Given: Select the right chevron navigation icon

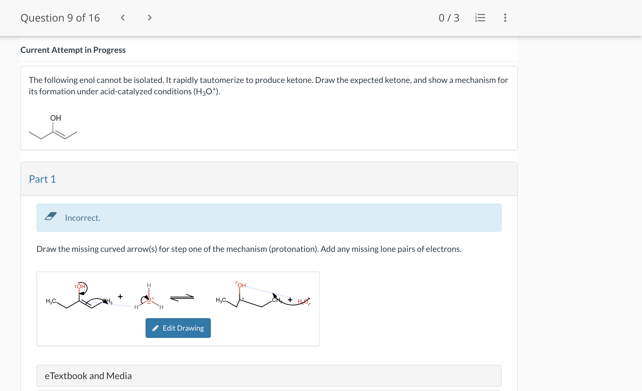Looking at the screenshot, I should pyautogui.click(x=149, y=17).
